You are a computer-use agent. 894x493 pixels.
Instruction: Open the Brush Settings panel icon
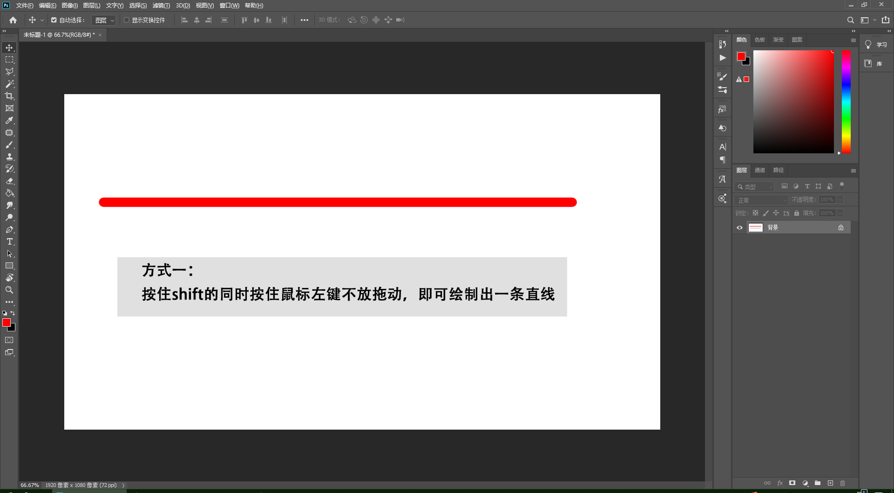723,76
